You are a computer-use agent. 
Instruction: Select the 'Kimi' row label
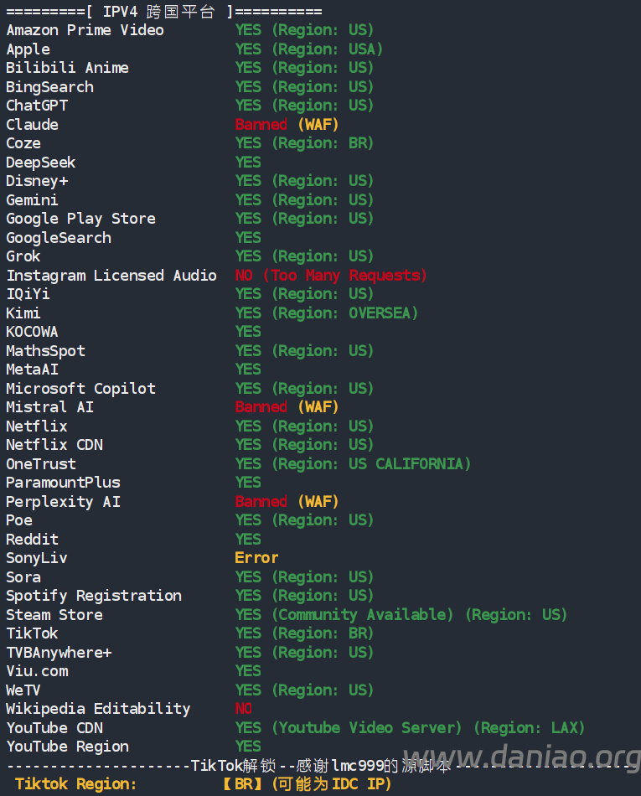click(23, 313)
